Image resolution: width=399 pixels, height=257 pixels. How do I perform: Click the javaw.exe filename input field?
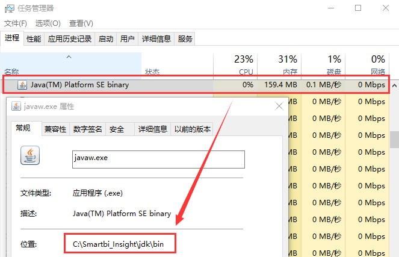(x=158, y=159)
